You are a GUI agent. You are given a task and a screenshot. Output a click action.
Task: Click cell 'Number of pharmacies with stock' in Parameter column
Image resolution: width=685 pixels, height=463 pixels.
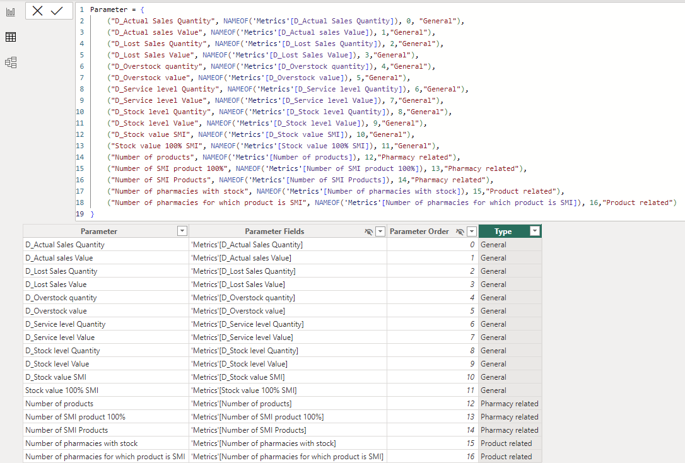point(106,443)
